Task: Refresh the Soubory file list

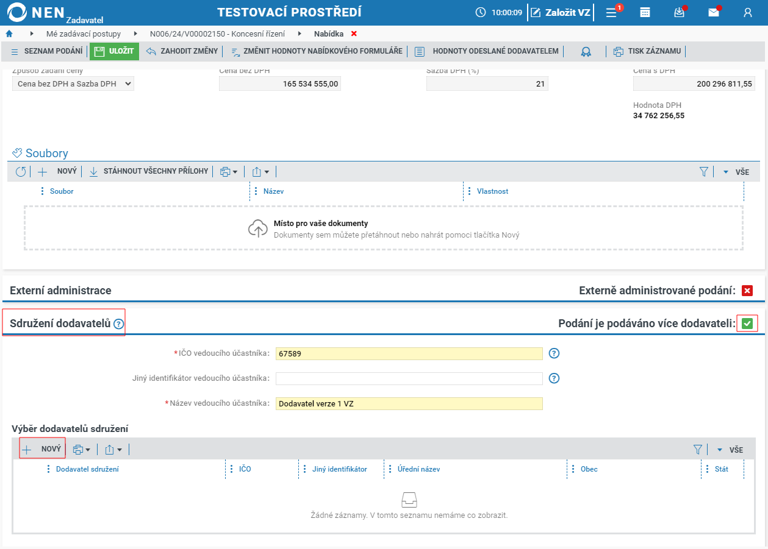Action: pos(21,172)
